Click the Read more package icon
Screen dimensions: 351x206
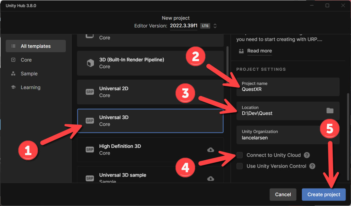(x=241, y=51)
